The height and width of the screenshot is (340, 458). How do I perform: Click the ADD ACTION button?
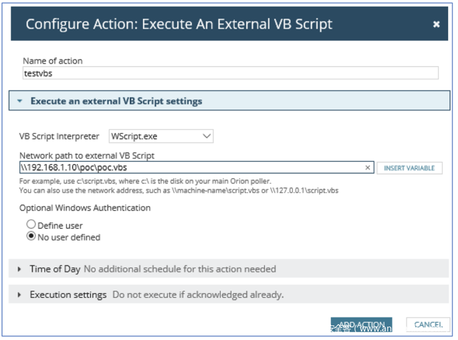(362, 325)
